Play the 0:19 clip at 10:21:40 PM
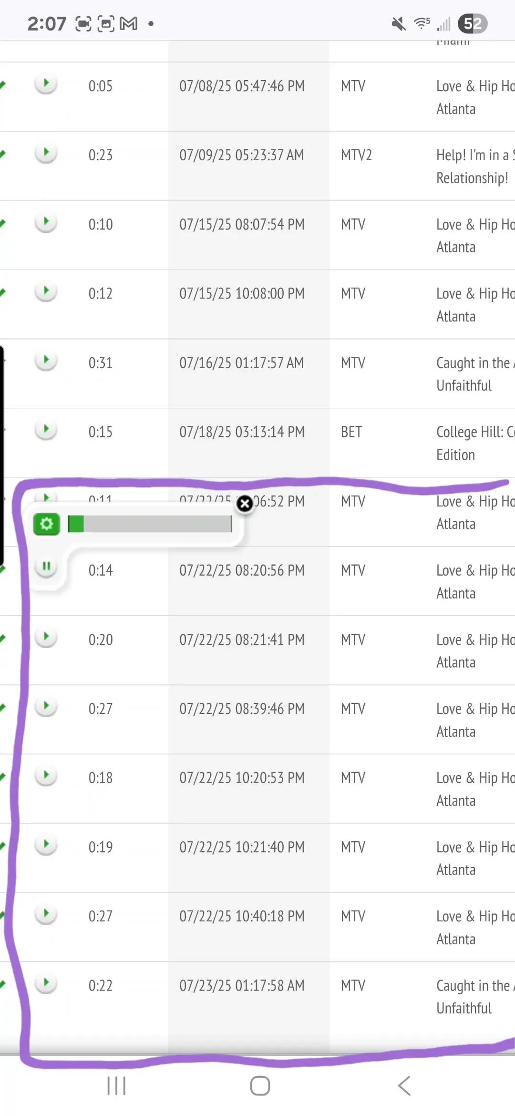Viewport: 515px width, 1116px height. 46,845
